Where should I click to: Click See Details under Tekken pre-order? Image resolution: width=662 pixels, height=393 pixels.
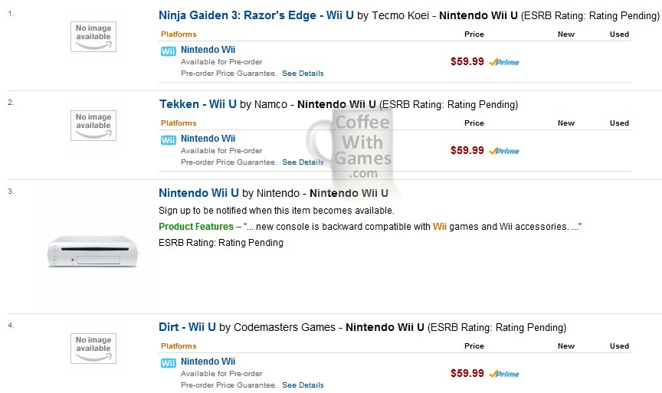303,162
